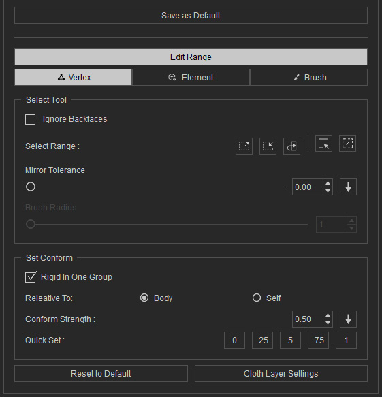Screen dimensions: 382x397
Task: Apply Mirror Tolerance with down arrow button
Action: coord(348,187)
